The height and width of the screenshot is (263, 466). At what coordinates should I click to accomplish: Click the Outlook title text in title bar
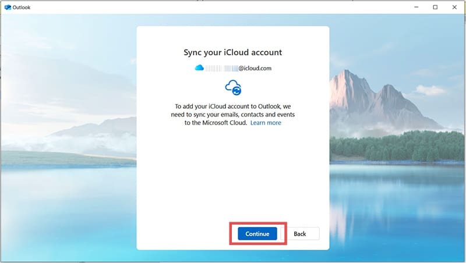click(23, 7)
